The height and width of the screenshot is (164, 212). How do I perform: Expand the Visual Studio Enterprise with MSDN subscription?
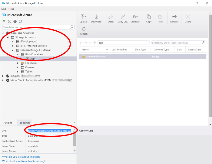coord(3,80)
